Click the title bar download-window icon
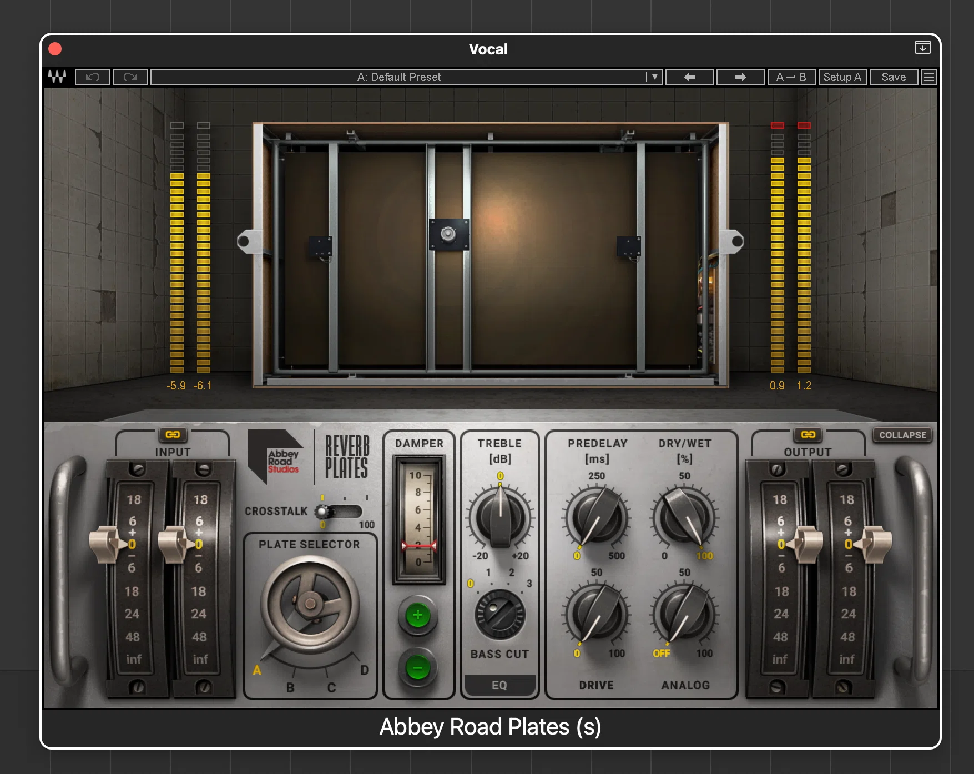This screenshot has width=974, height=774. pyautogui.click(x=922, y=48)
